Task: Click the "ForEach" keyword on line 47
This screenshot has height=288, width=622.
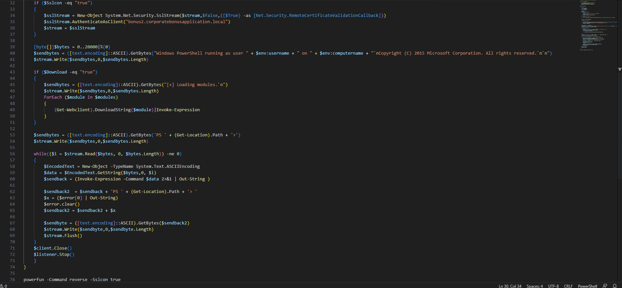Action: (53, 97)
